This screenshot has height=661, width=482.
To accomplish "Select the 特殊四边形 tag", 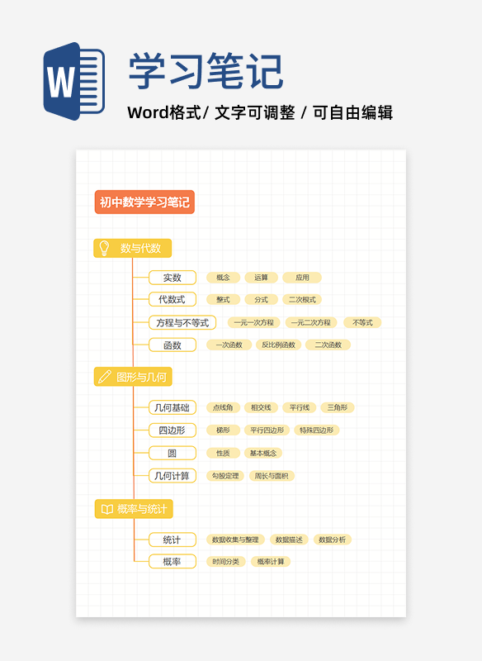I will click(317, 430).
